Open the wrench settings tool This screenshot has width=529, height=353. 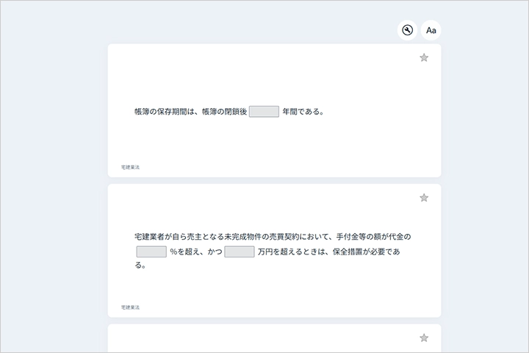(407, 30)
